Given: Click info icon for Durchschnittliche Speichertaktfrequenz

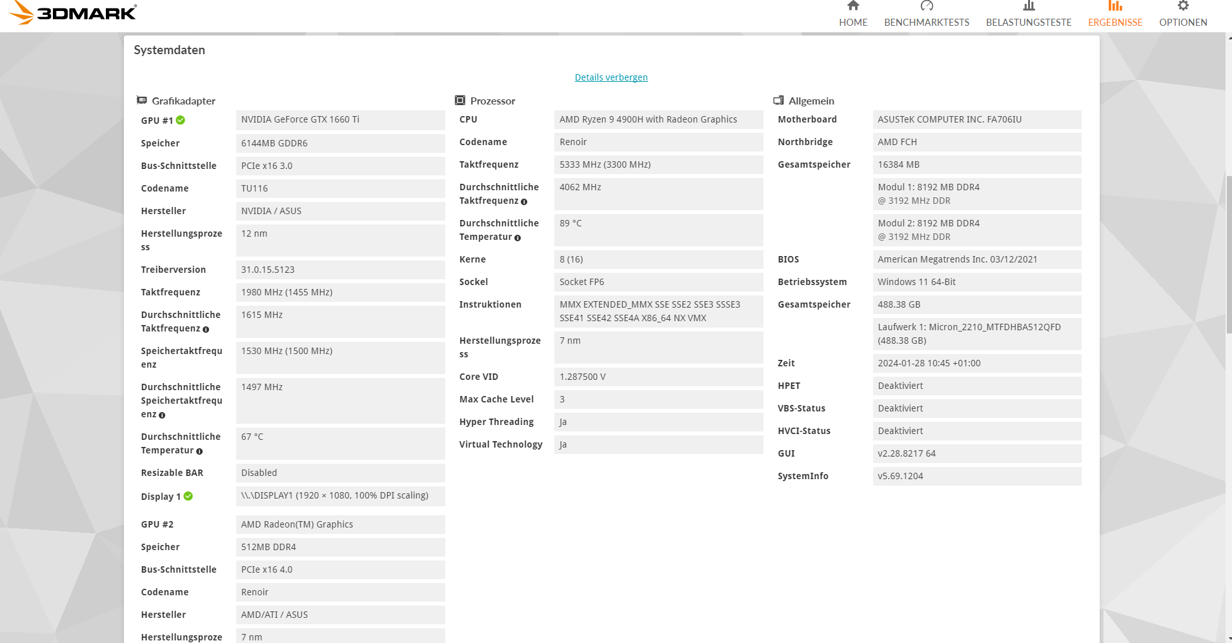Looking at the screenshot, I should pyautogui.click(x=162, y=415).
